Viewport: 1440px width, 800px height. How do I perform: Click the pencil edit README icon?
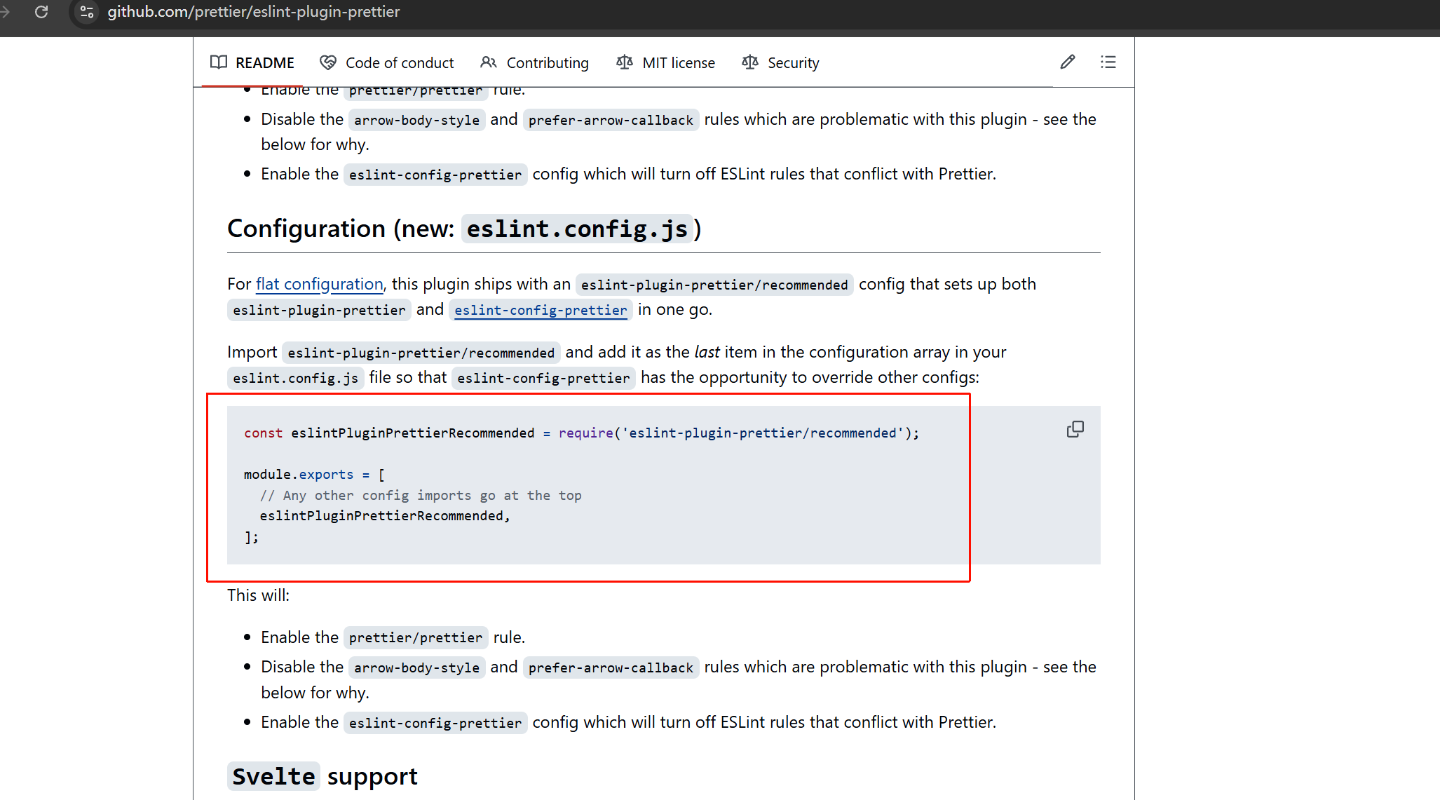(x=1067, y=62)
